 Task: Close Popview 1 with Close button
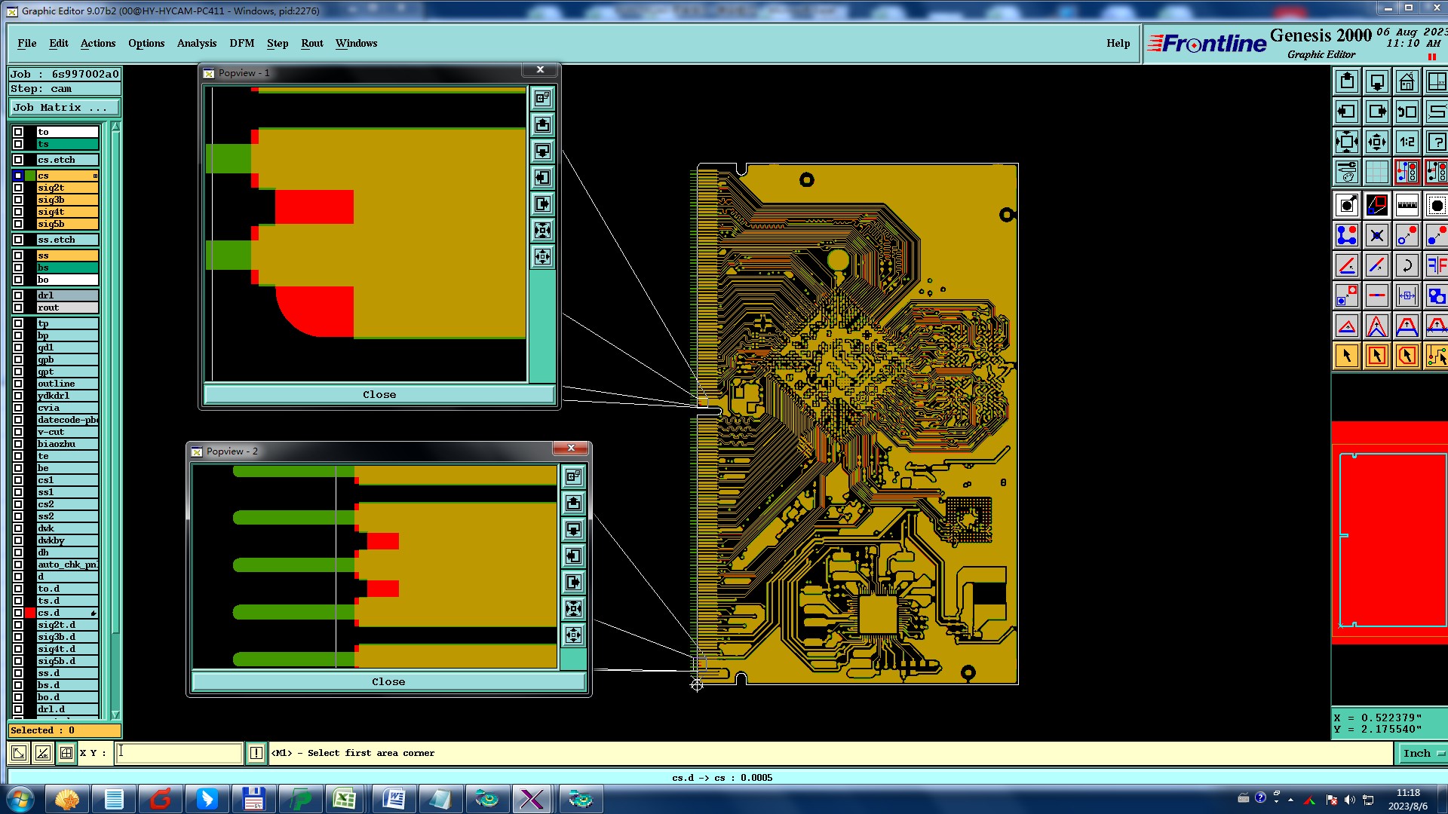379,394
